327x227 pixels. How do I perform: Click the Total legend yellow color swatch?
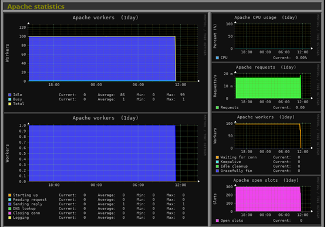tap(10, 104)
